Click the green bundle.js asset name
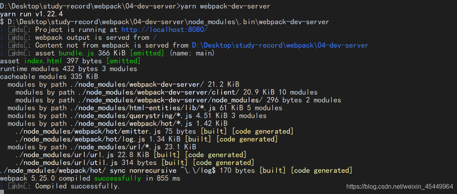The height and width of the screenshot is (194, 457). point(77,53)
